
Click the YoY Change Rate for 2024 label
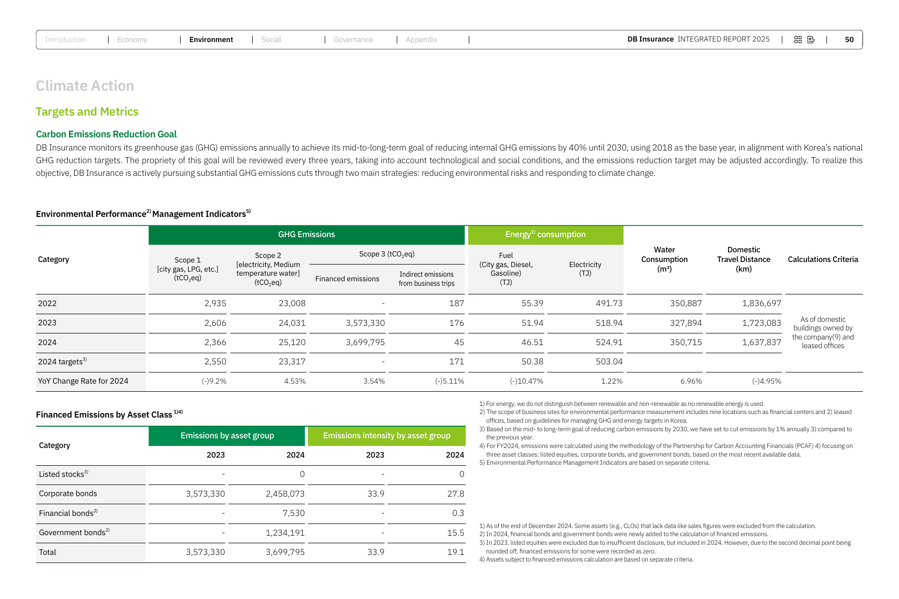point(83,381)
